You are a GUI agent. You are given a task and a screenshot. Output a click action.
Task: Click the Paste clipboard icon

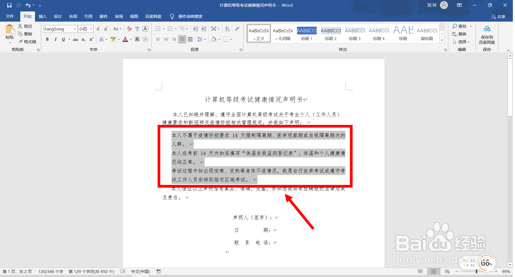click(x=10, y=29)
